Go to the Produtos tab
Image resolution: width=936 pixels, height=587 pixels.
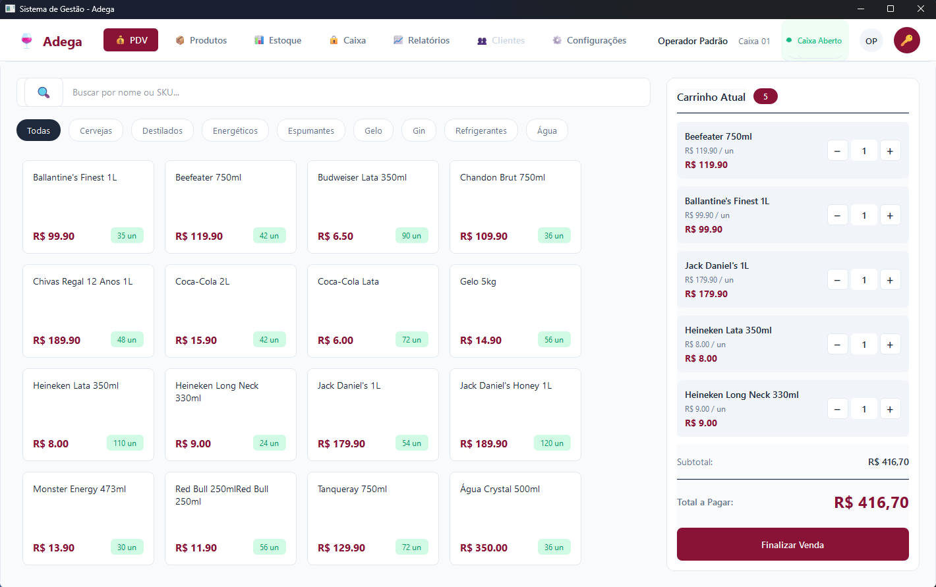(x=201, y=40)
